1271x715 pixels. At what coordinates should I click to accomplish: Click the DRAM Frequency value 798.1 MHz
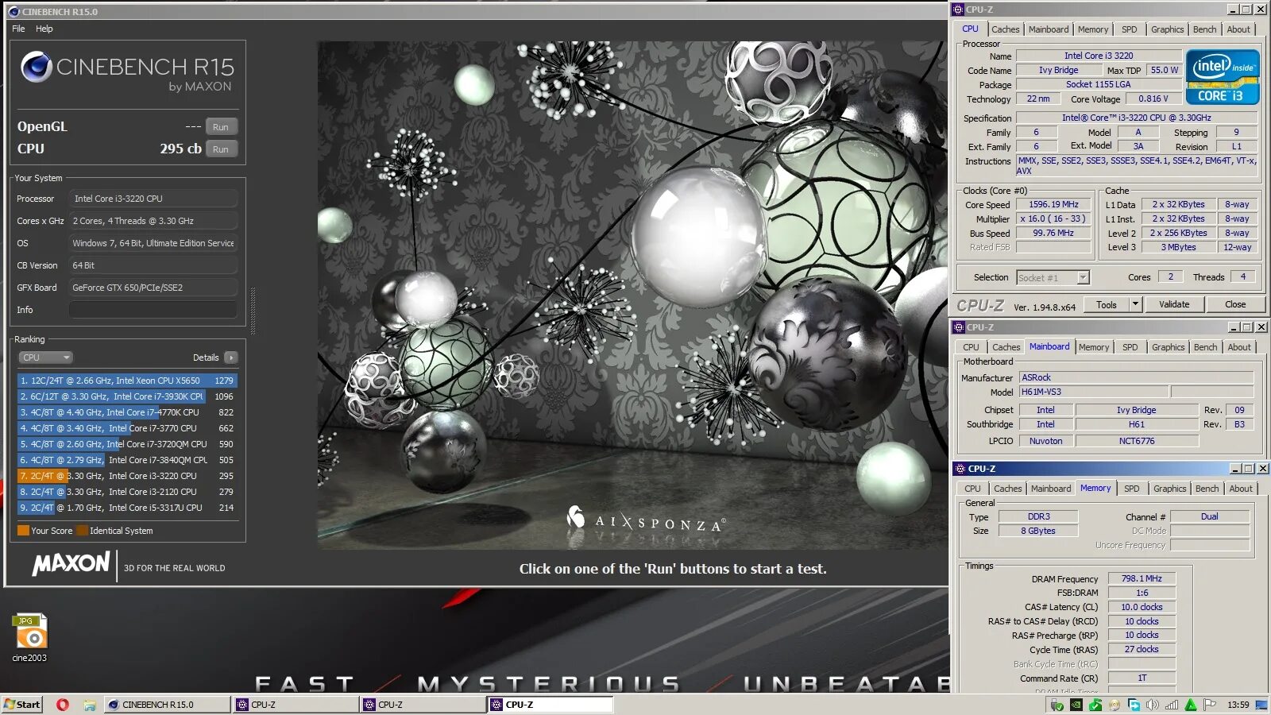coord(1142,579)
